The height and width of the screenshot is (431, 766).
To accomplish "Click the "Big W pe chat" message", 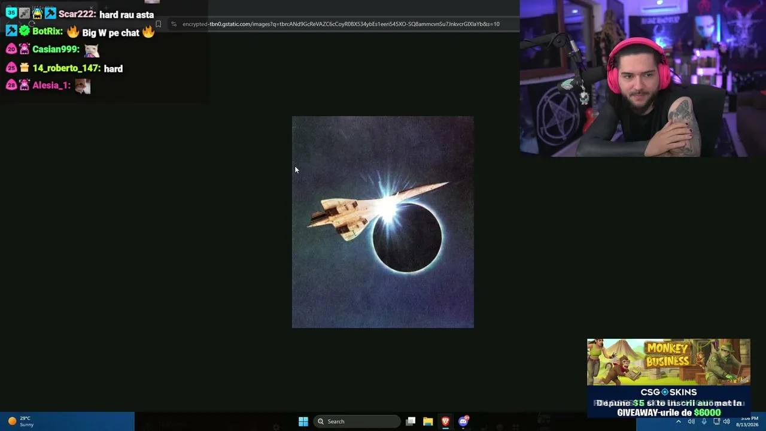I will [111, 32].
